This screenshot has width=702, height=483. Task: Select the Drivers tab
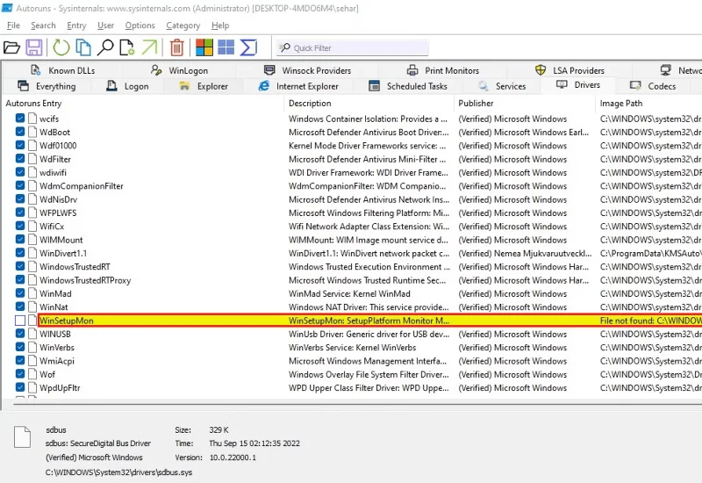tap(578, 84)
